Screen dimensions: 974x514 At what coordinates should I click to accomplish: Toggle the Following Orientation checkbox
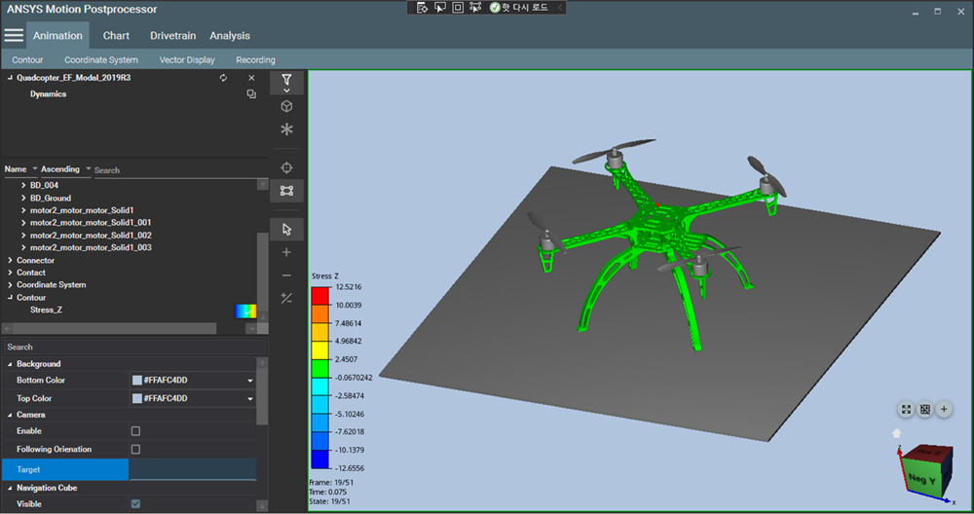(135, 450)
